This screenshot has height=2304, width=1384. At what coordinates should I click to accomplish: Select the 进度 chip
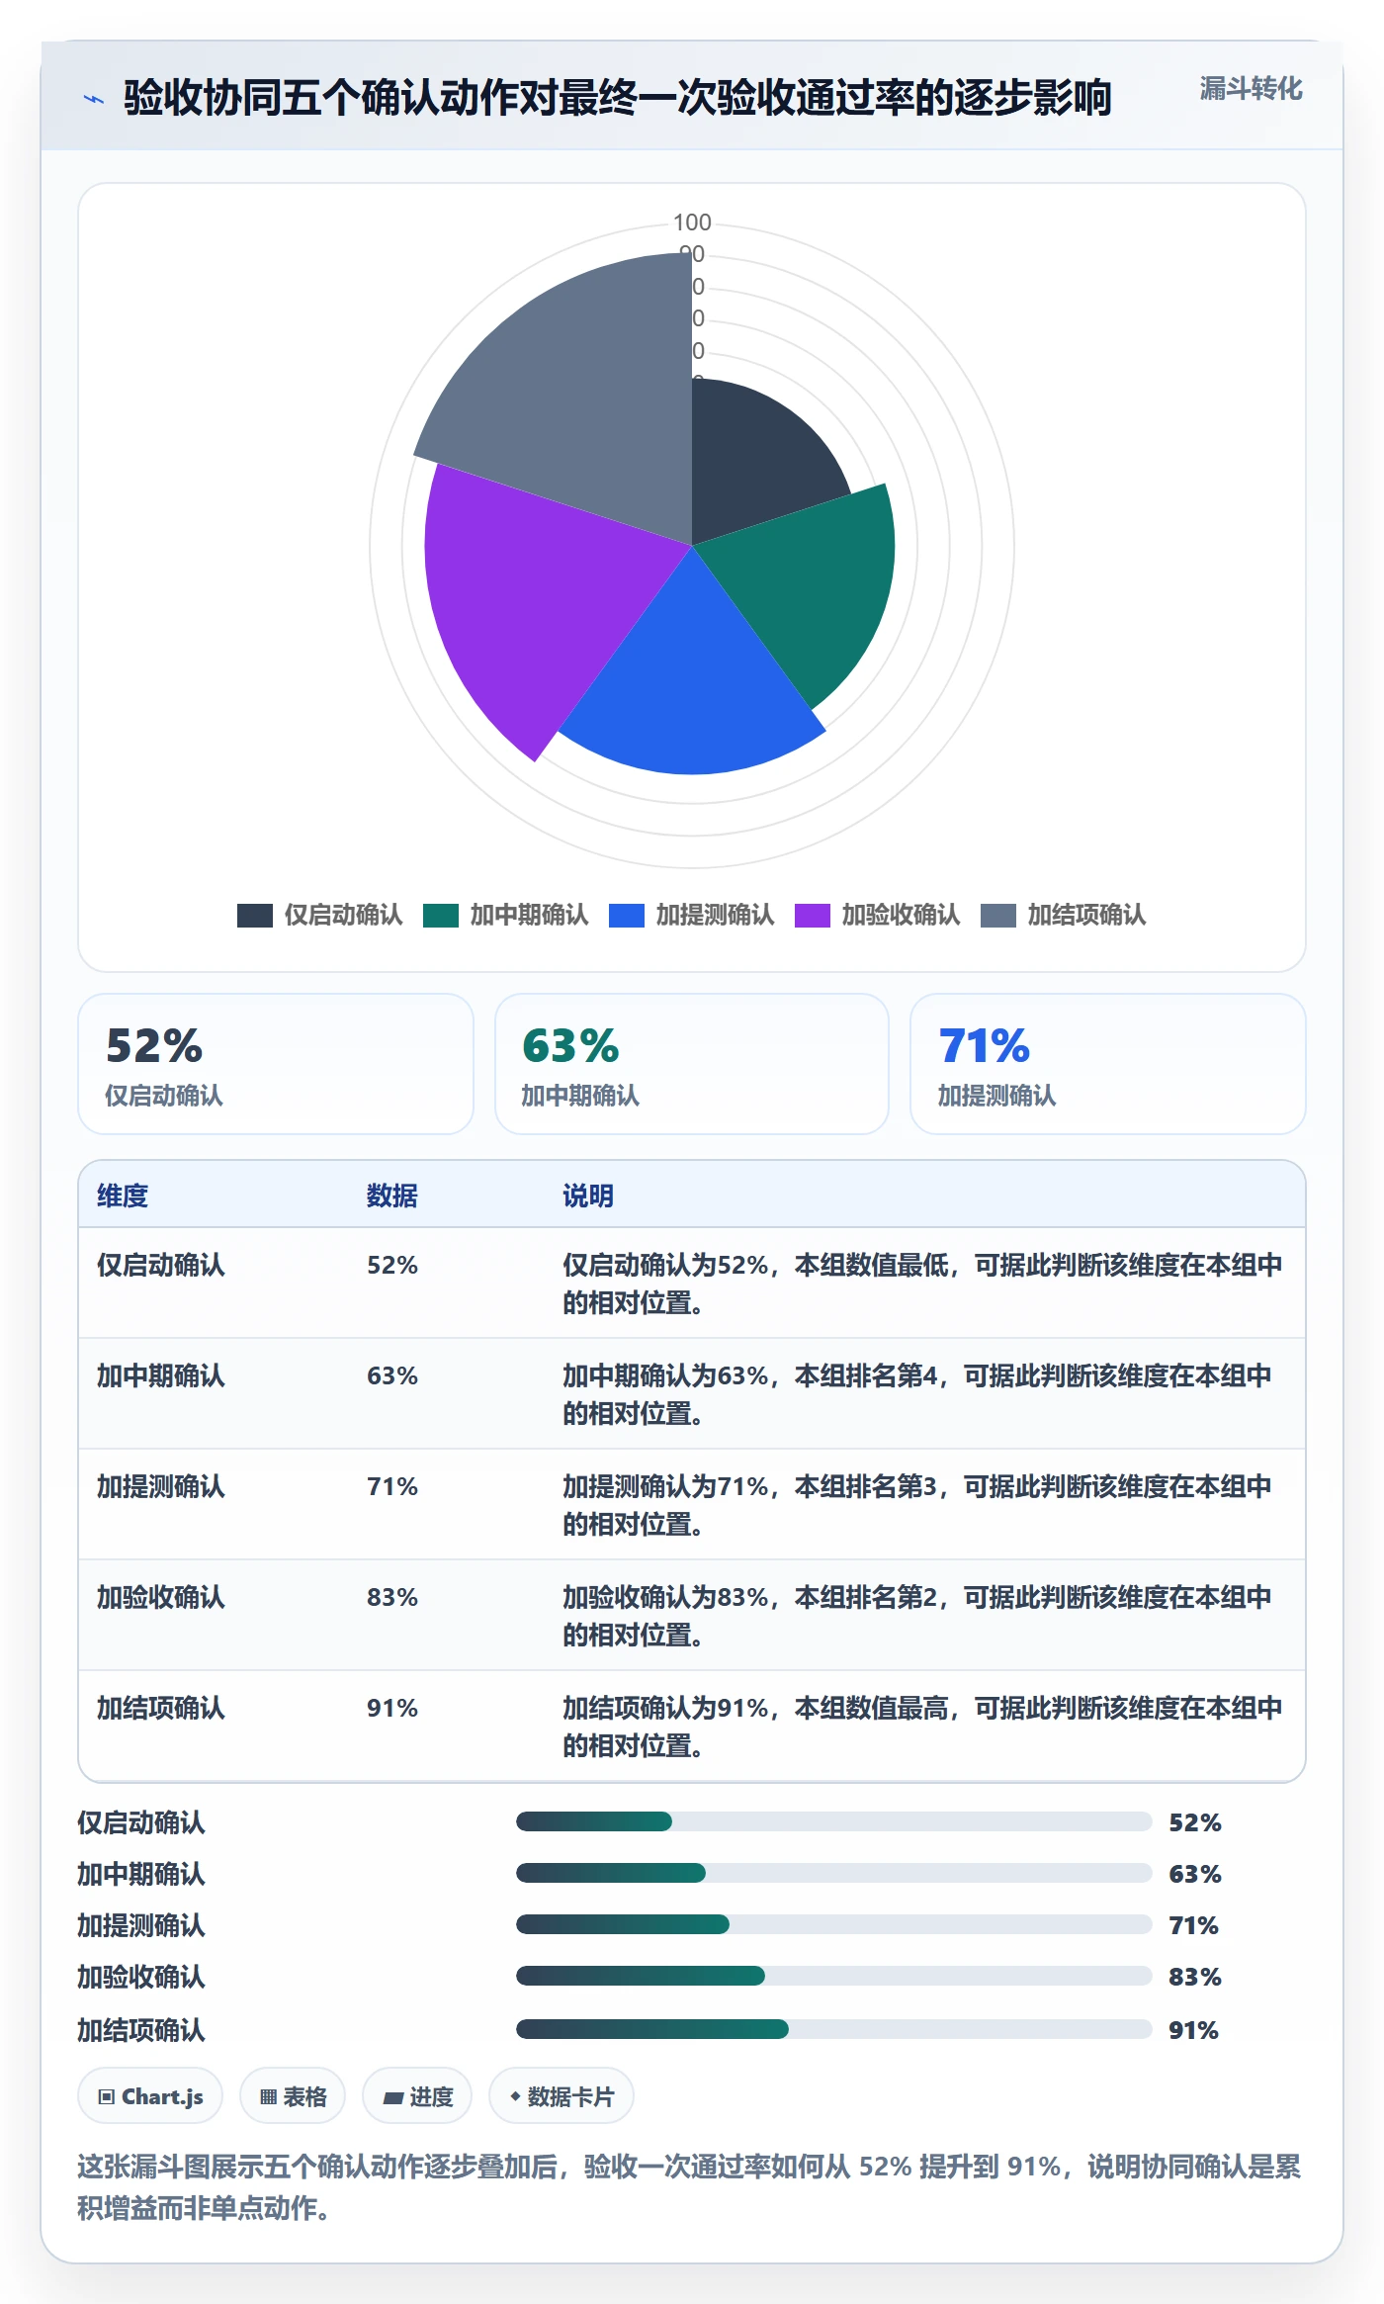tap(417, 2095)
